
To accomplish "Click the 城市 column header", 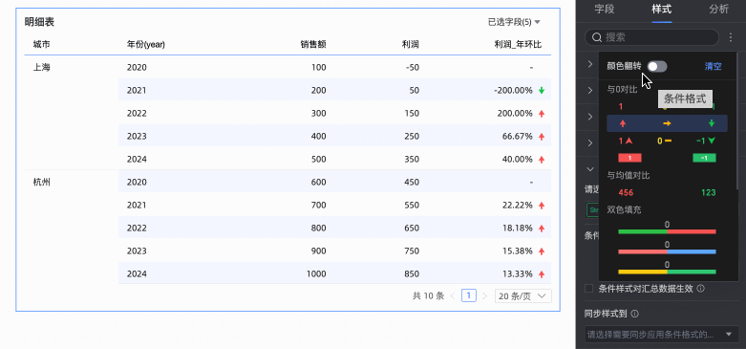I will (42, 44).
